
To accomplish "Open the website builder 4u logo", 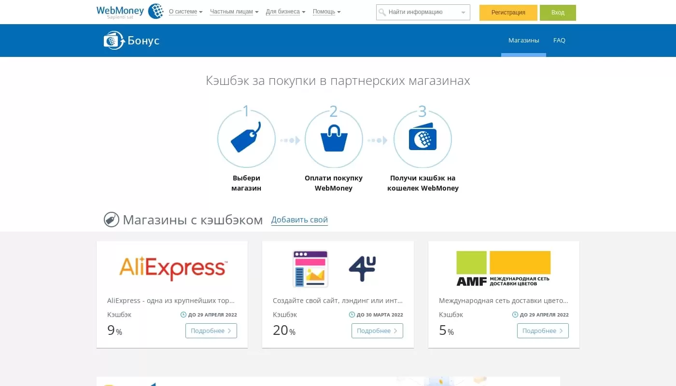I will pyautogui.click(x=334, y=268).
